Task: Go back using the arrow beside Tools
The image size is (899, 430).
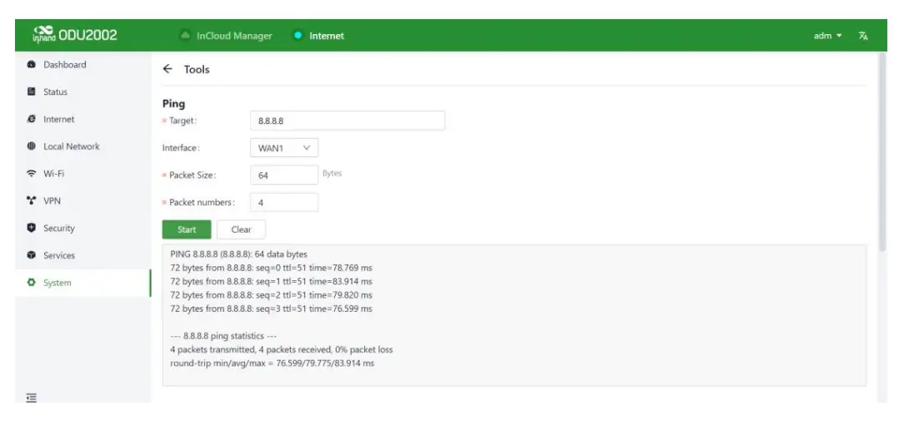Action: (167, 69)
